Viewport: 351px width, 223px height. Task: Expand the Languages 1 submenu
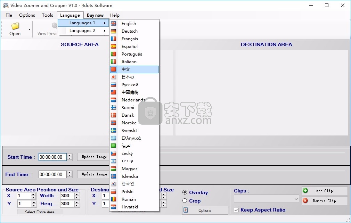pyautogui.click(x=83, y=23)
